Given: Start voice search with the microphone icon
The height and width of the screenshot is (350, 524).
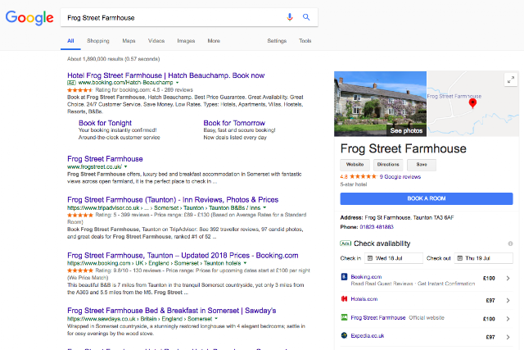Looking at the screenshot, I should tap(290, 17).
